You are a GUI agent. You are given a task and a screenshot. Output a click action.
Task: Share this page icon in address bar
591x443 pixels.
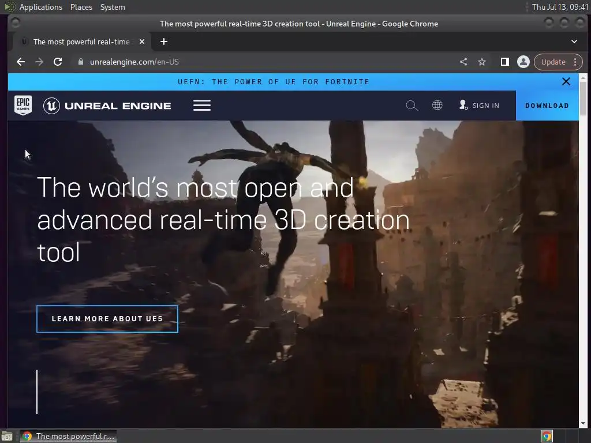463,62
